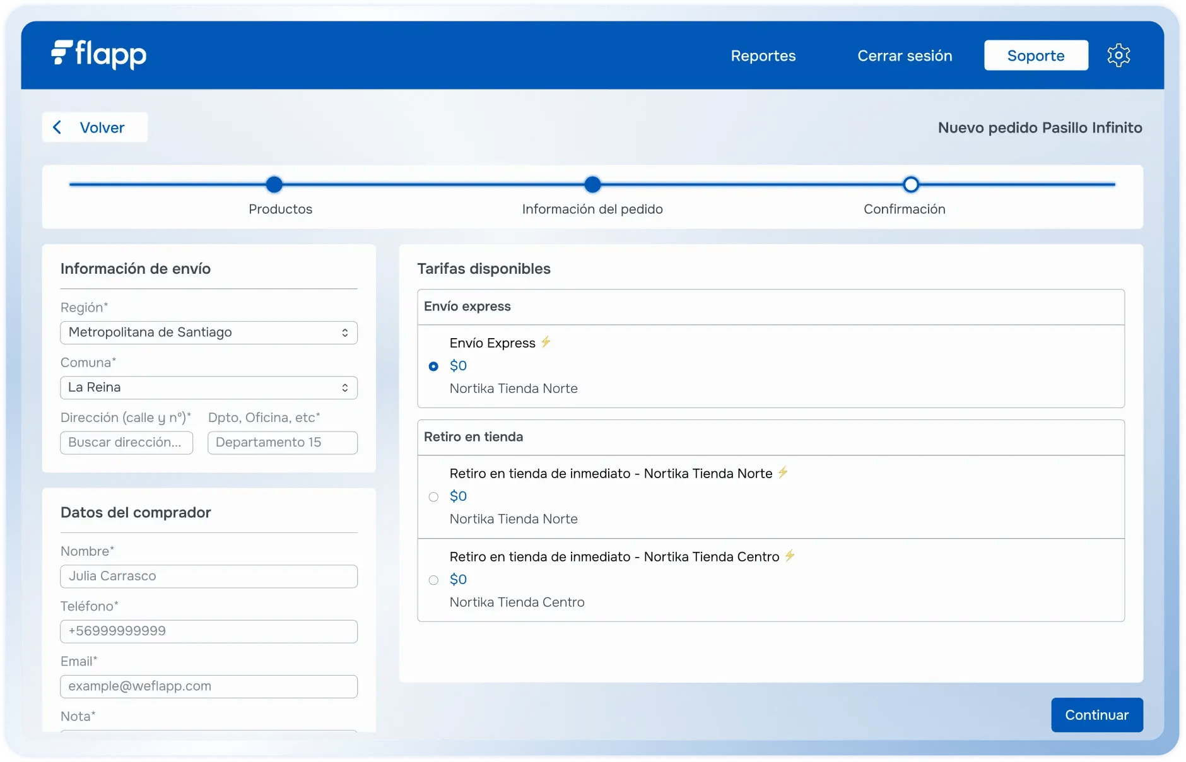
Task: Click the Confirmación step circle
Action: (x=910, y=185)
